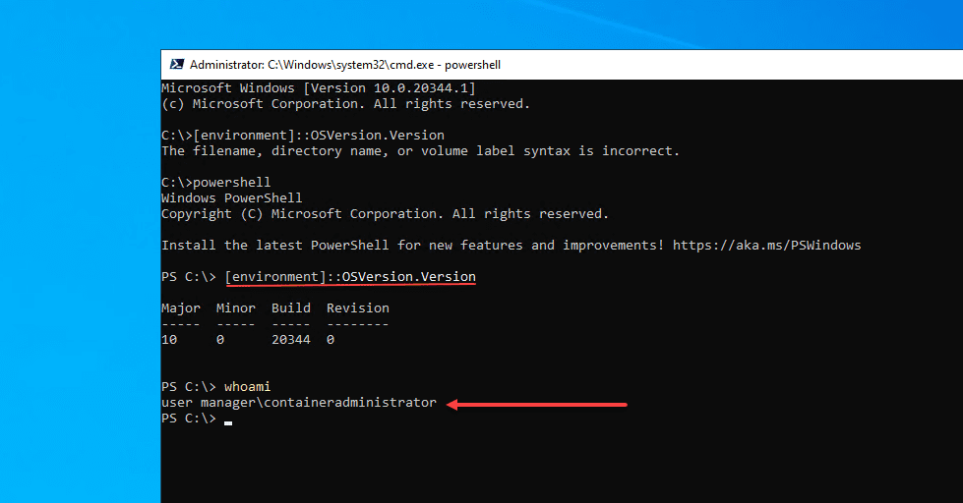Click the filename syntax incorrect error message

point(420,151)
